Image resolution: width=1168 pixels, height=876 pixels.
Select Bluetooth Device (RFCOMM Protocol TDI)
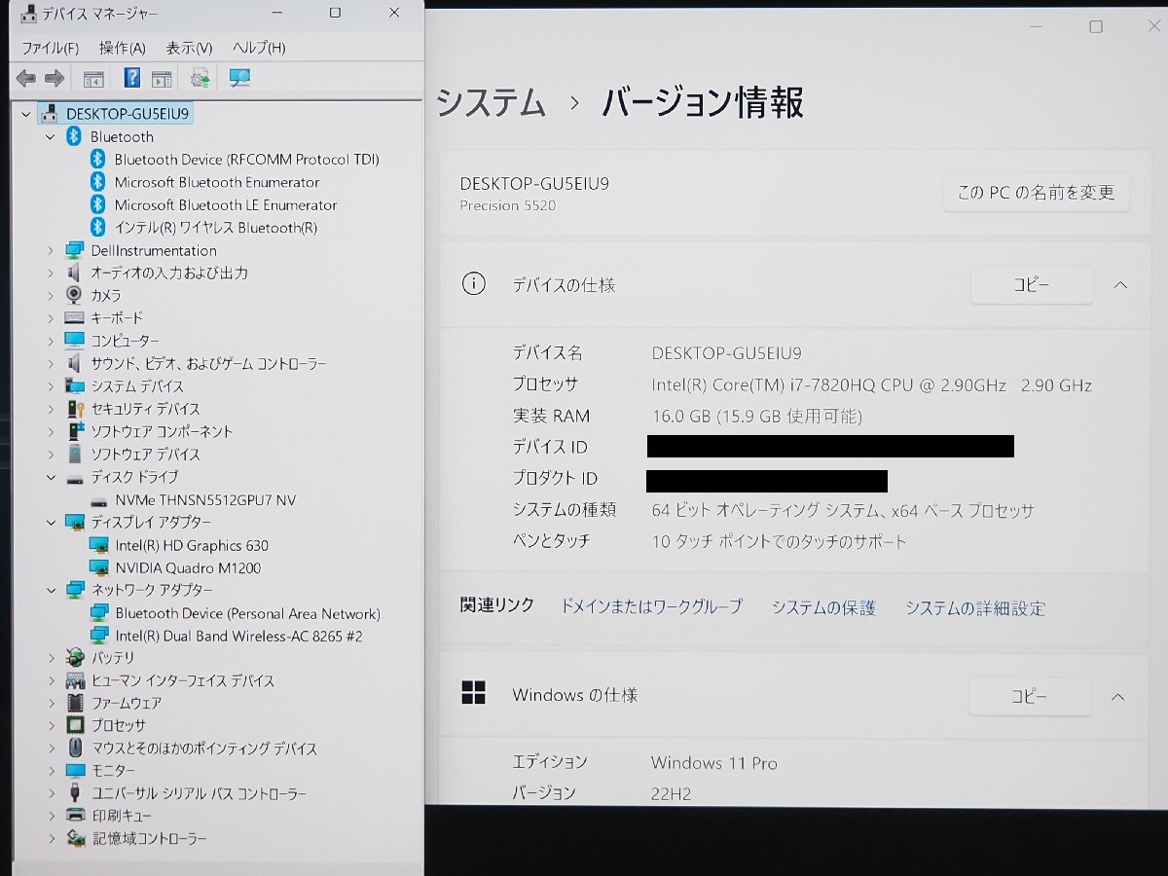(247, 160)
